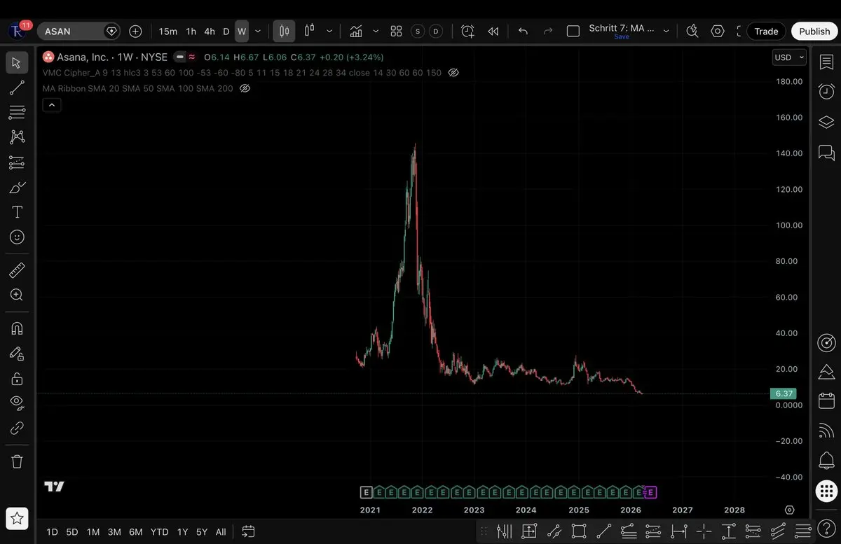Set date range to 5Y
Screen dimensions: 841x544
coord(202,532)
